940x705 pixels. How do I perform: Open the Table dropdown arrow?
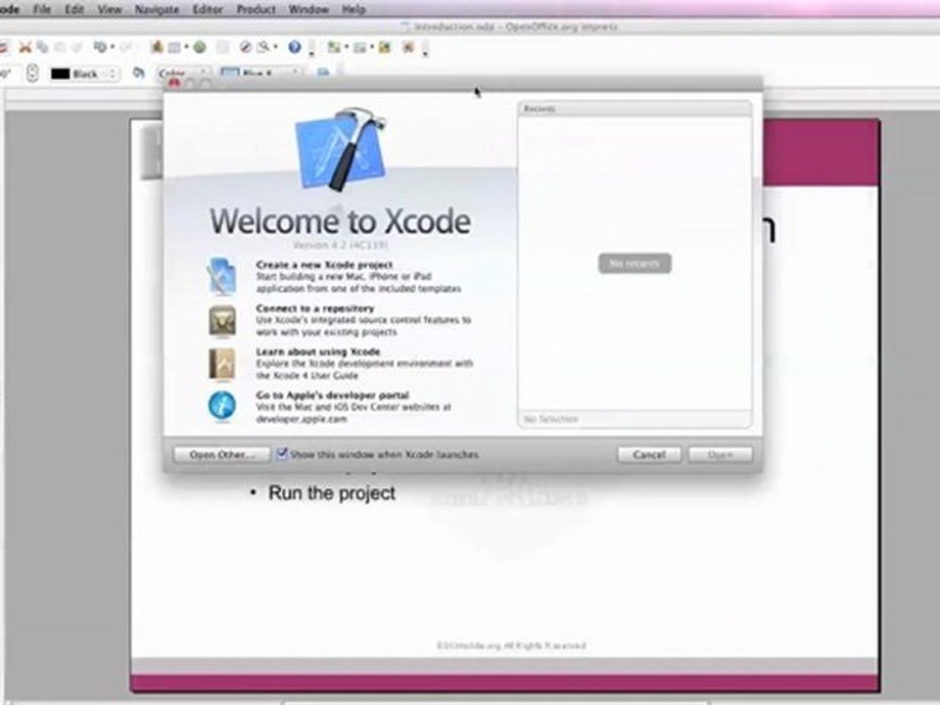coord(186,47)
